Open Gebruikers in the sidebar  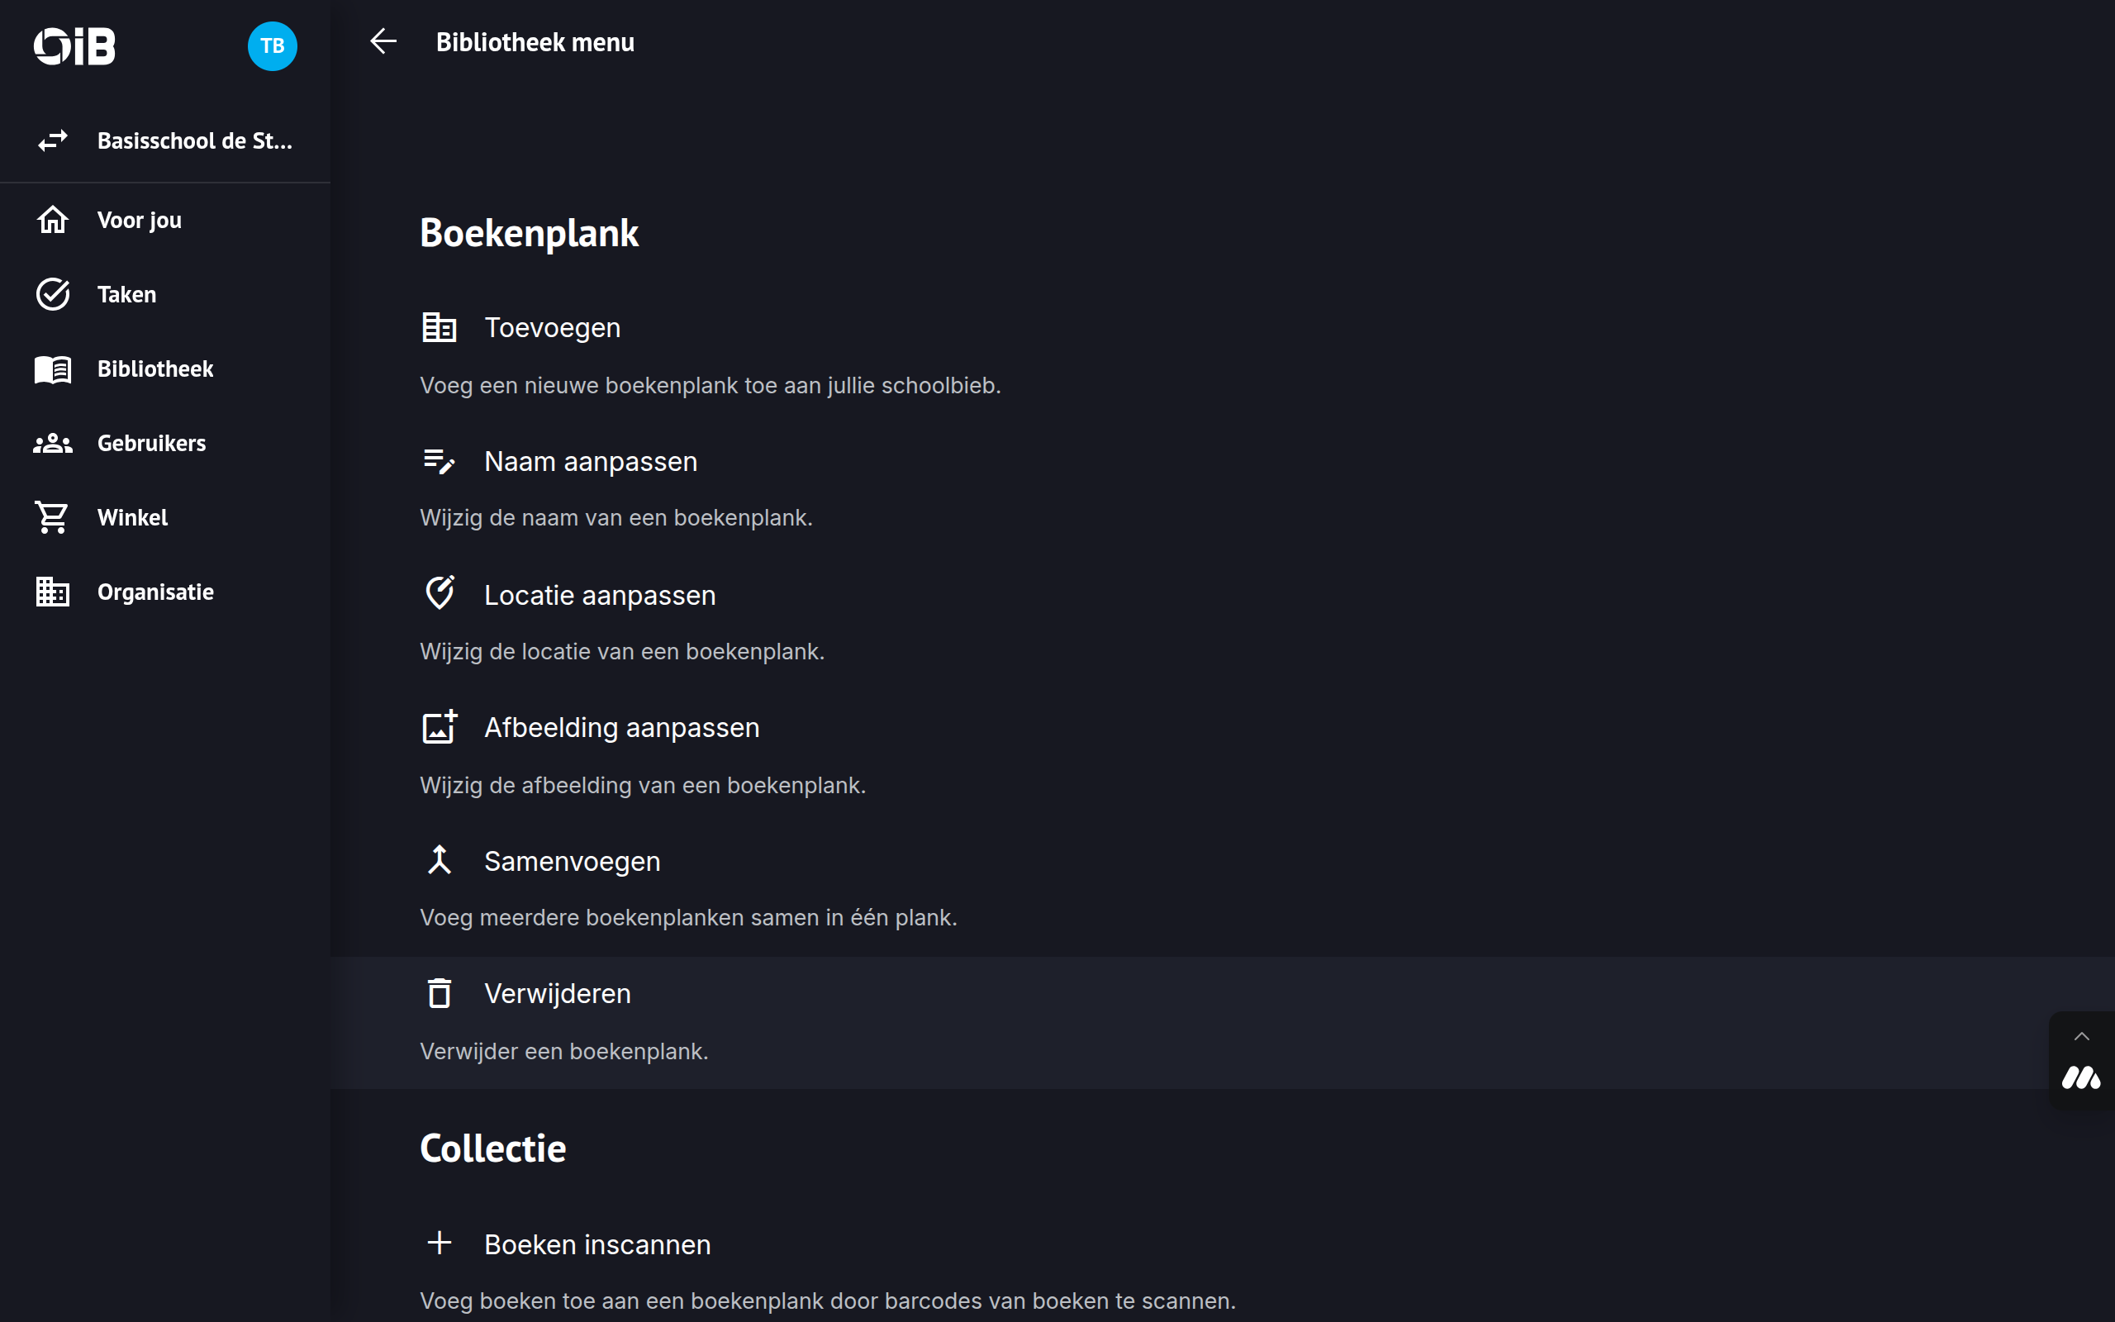(151, 444)
